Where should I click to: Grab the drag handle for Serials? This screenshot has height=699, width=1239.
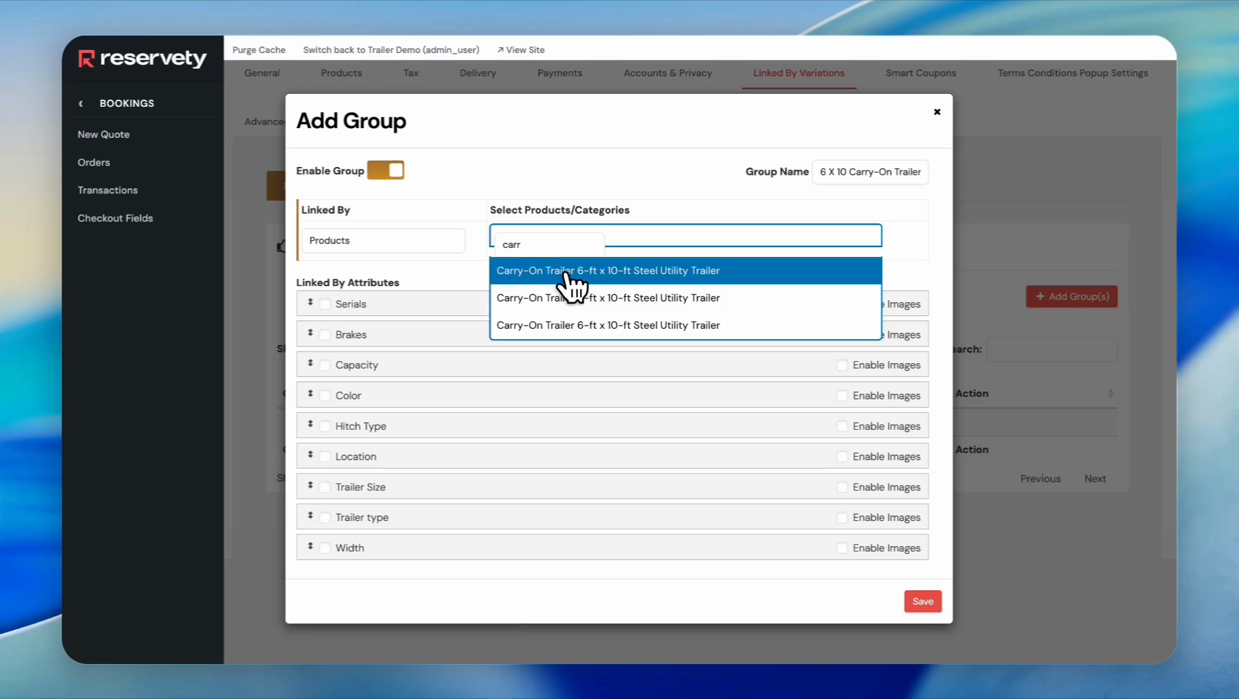pos(310,302)
